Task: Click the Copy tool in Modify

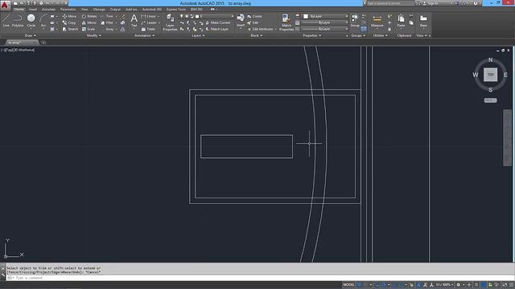Action: point(69,22)
